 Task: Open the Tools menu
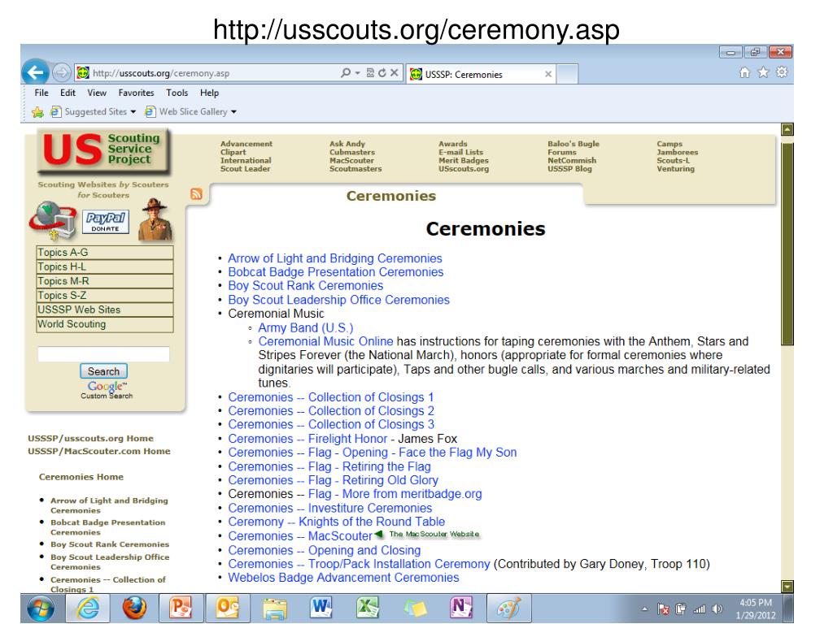point(177,93)
